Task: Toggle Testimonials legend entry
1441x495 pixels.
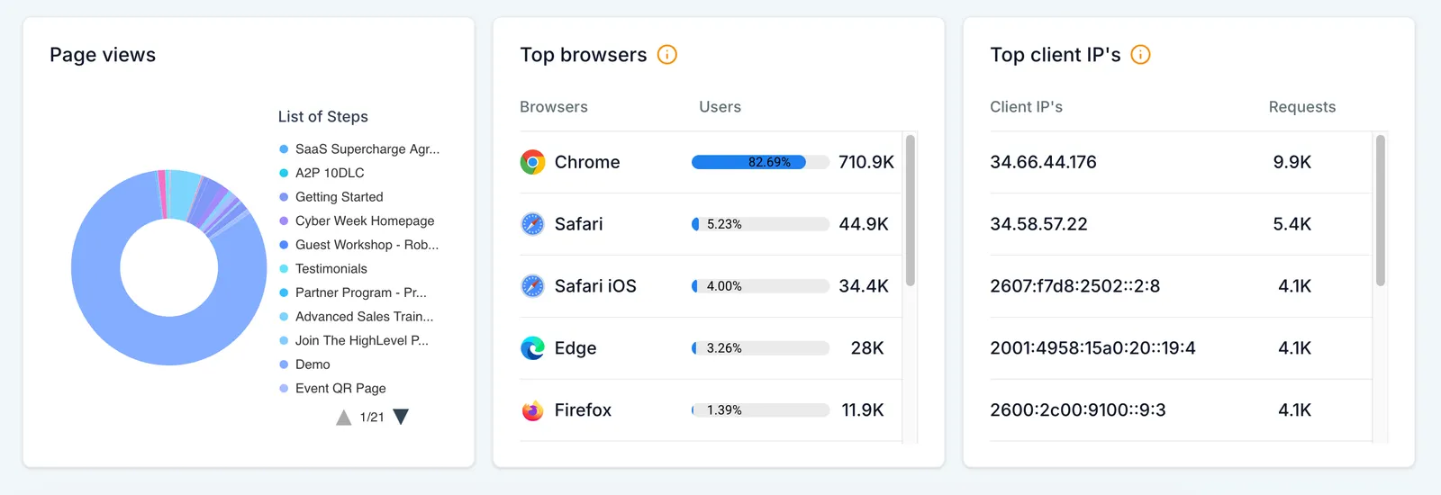Action: point(322,268)
